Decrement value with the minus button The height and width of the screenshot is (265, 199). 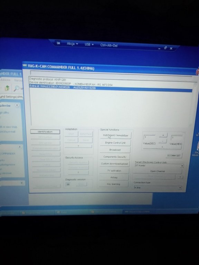163,141
